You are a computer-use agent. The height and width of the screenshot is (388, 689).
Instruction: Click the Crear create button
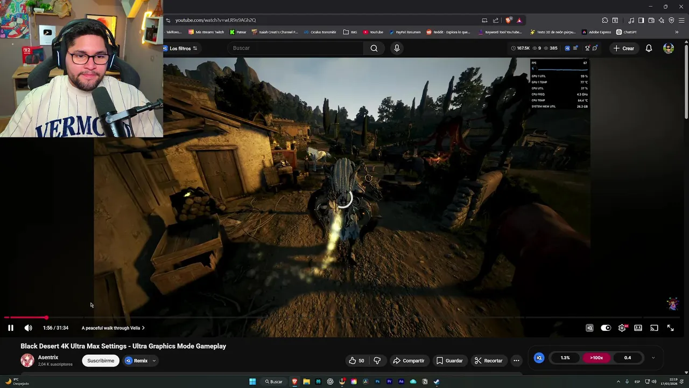624,48
